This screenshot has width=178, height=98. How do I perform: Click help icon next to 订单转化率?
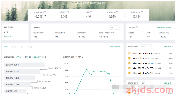117,12
